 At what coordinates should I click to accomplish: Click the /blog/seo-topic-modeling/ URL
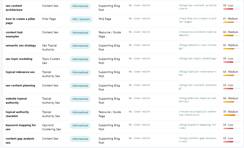(x=197, y=58)
